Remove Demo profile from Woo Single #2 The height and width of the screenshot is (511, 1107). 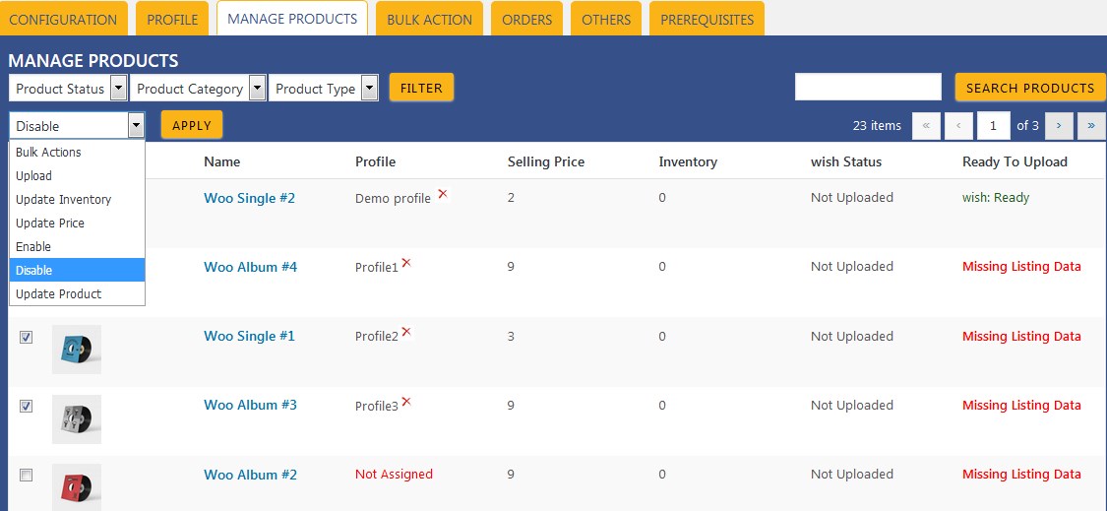(443, 194)
